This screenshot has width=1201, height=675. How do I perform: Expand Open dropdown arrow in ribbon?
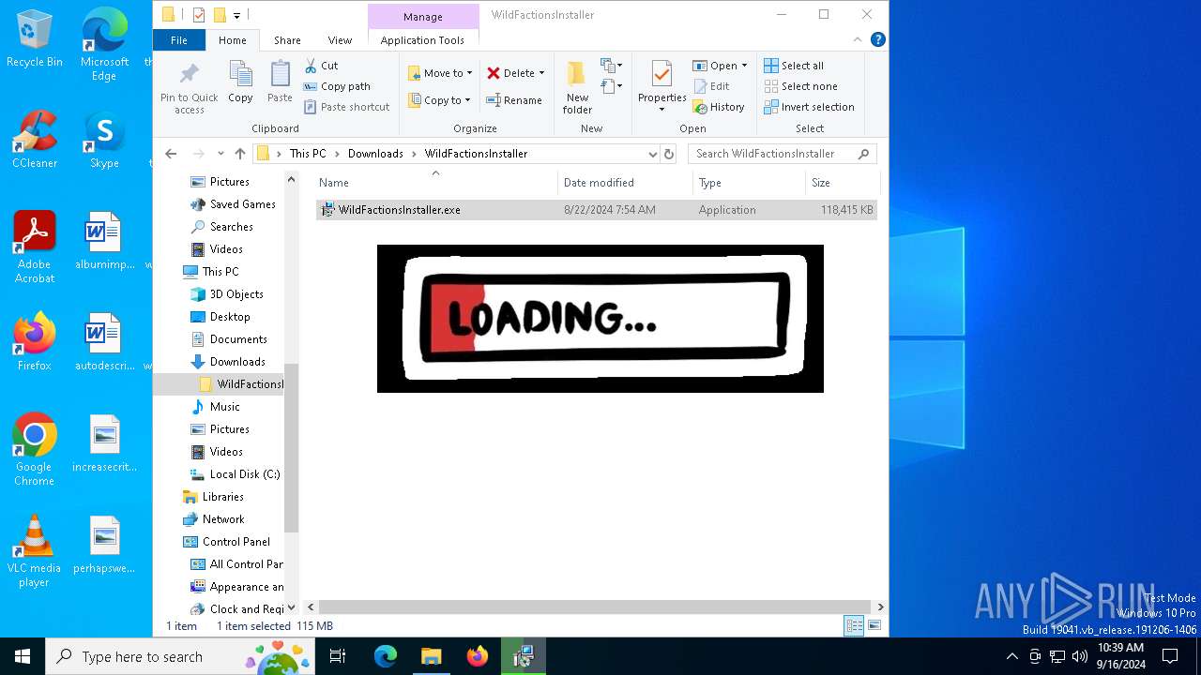(x=744, y=66)
